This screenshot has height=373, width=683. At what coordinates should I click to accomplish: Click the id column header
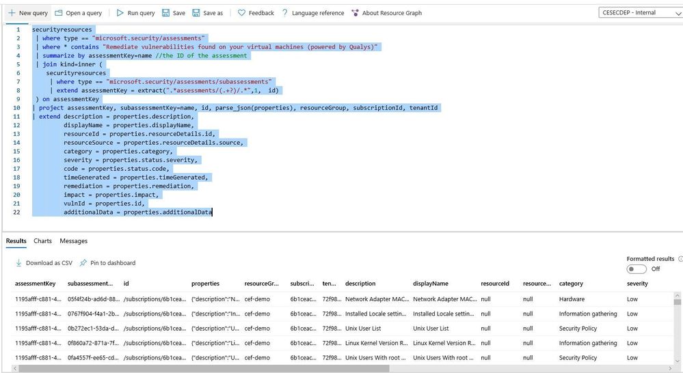126,284
